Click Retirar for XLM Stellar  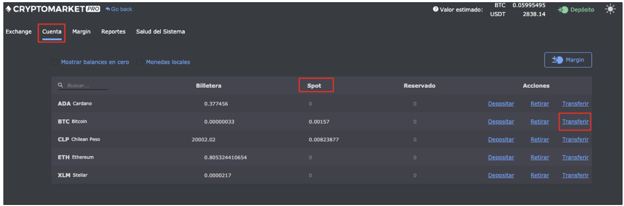[540, 175]
